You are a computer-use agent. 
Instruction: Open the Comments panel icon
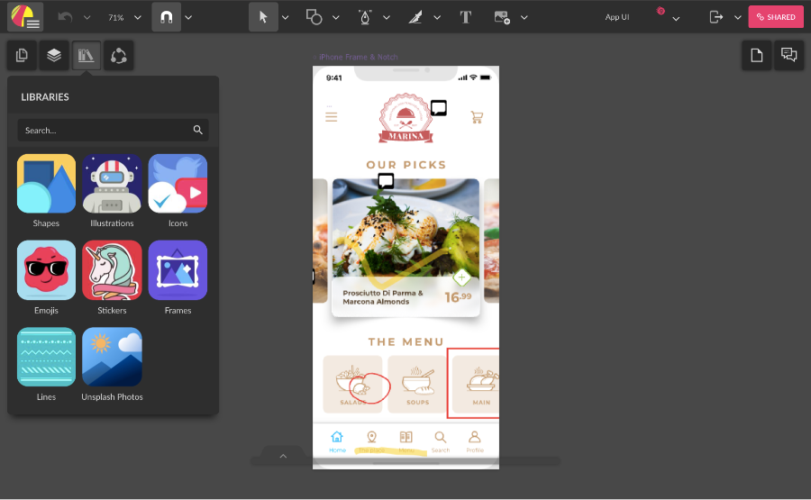pos(789,56)
